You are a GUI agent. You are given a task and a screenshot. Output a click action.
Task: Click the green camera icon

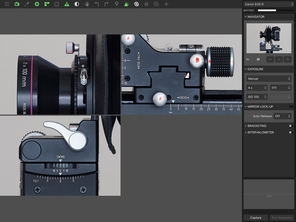click(17, 4)
